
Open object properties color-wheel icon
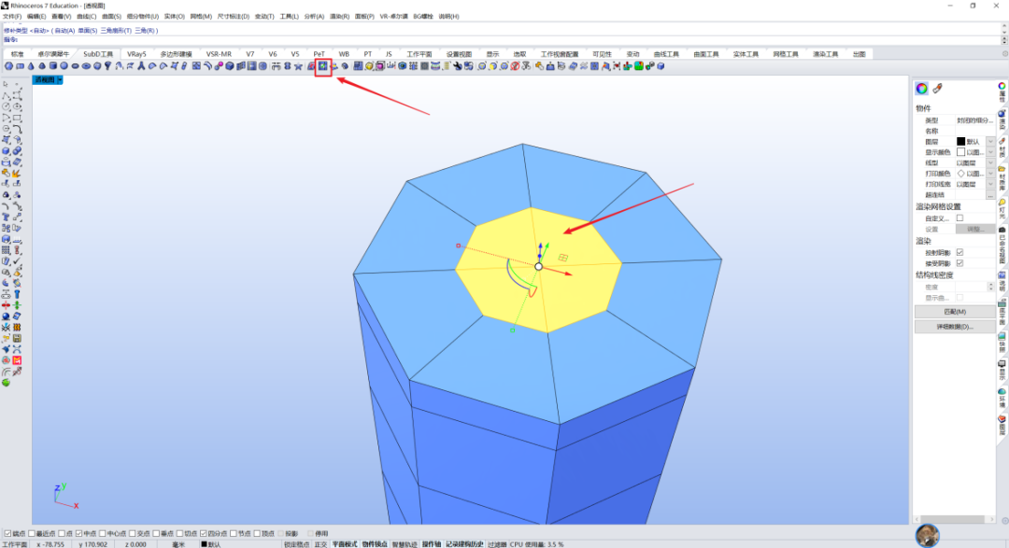921,88
